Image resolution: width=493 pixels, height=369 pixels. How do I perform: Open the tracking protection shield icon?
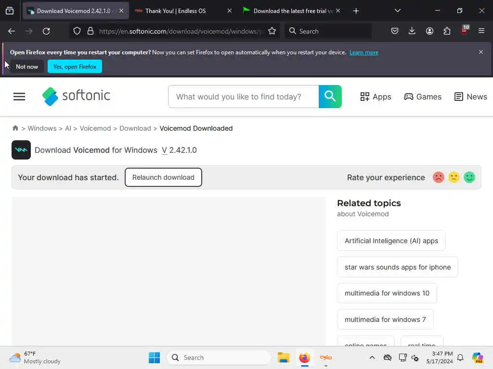point(77,31)
